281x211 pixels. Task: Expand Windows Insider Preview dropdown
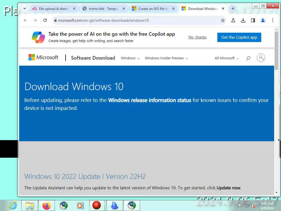[x=166, y=58]
